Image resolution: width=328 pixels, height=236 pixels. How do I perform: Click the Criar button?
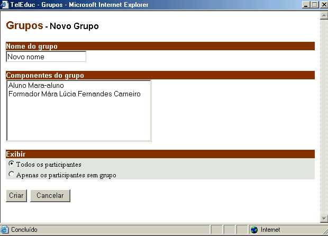pyautogui.click(x=16, y=196)
